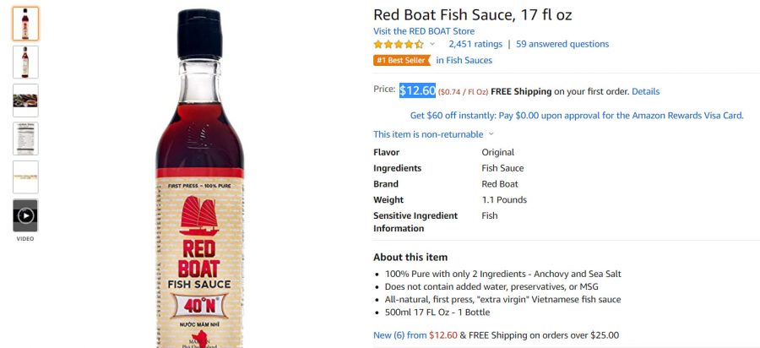Expand the rating breakdown chevron

pos(432,44)
